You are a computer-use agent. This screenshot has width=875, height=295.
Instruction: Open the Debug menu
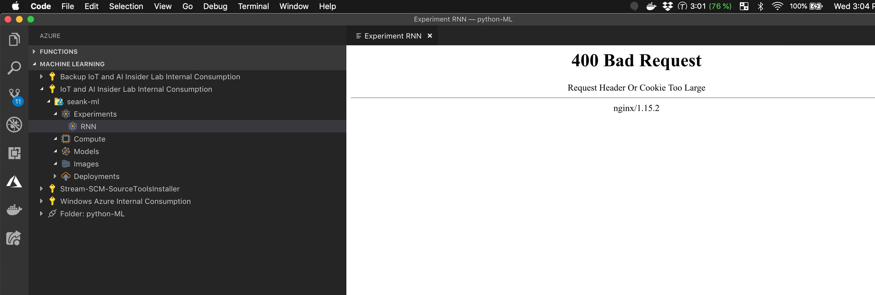point(215,6)
